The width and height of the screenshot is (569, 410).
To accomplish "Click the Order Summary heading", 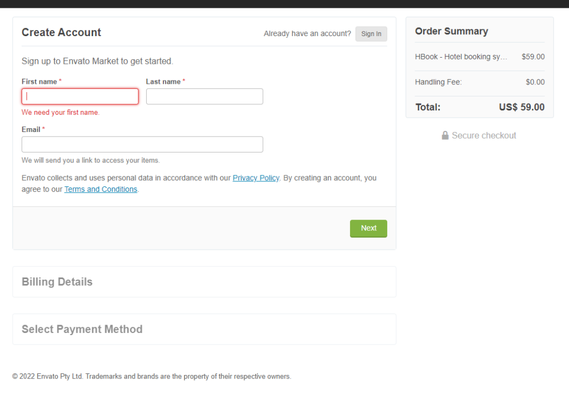I will (x=451, y=31).
